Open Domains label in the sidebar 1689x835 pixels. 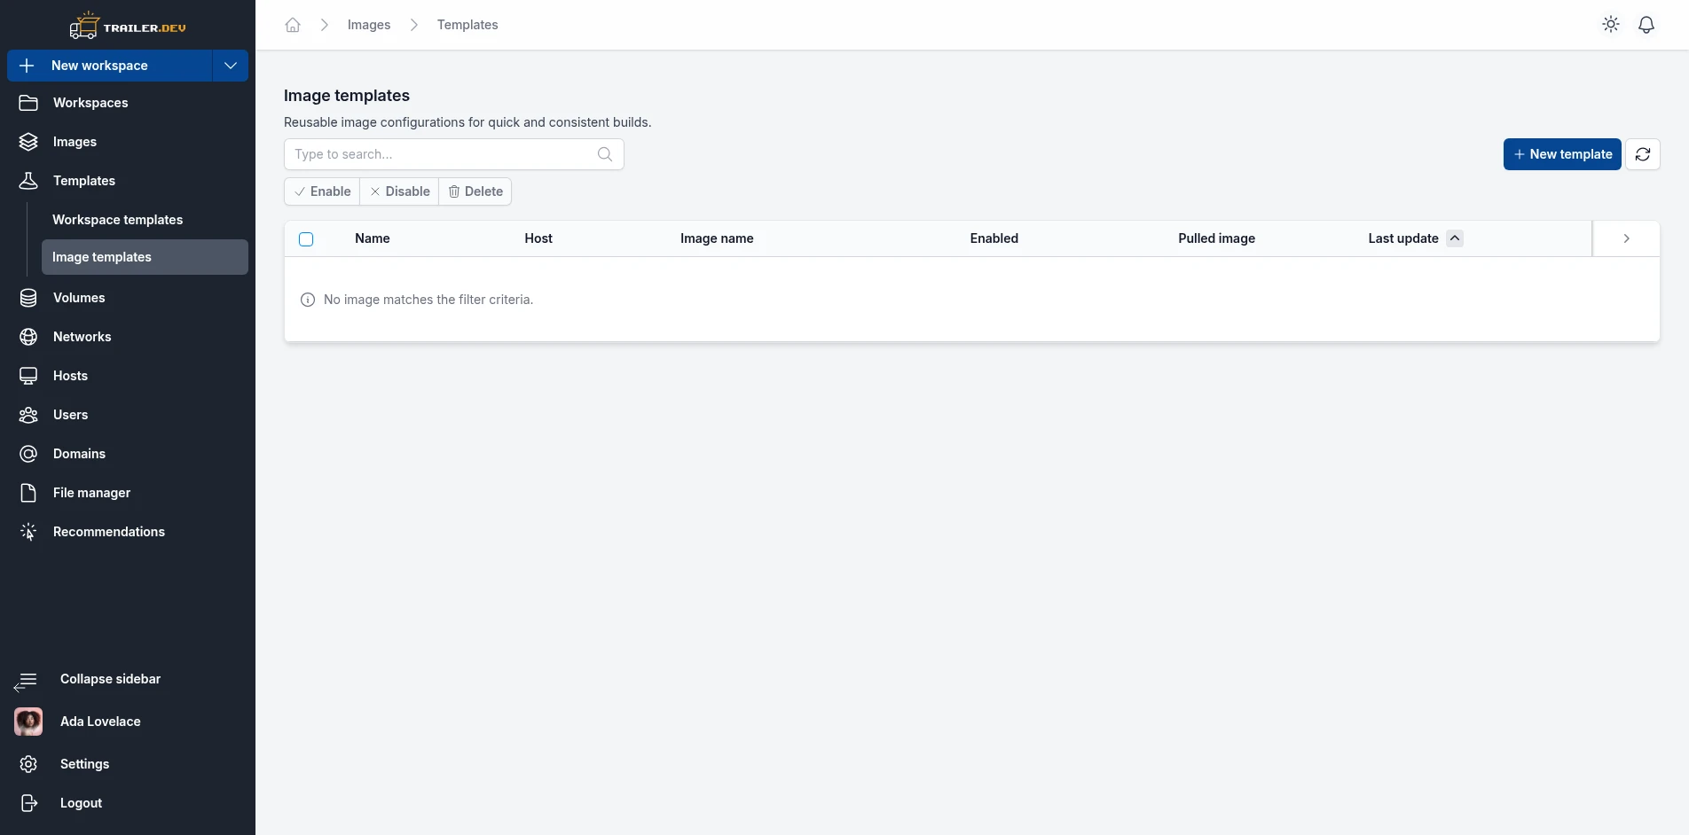[80, 454]
